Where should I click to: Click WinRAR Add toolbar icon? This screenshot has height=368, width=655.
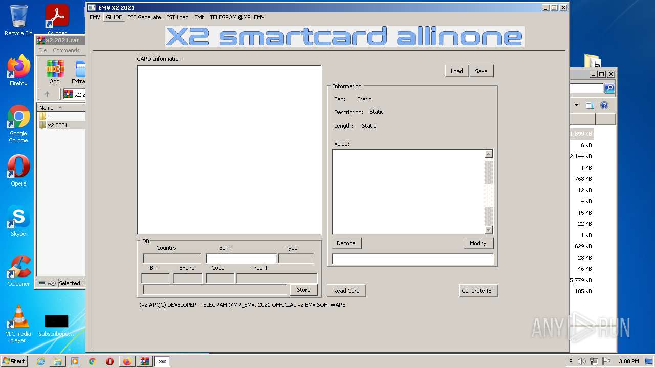point(55,72)
